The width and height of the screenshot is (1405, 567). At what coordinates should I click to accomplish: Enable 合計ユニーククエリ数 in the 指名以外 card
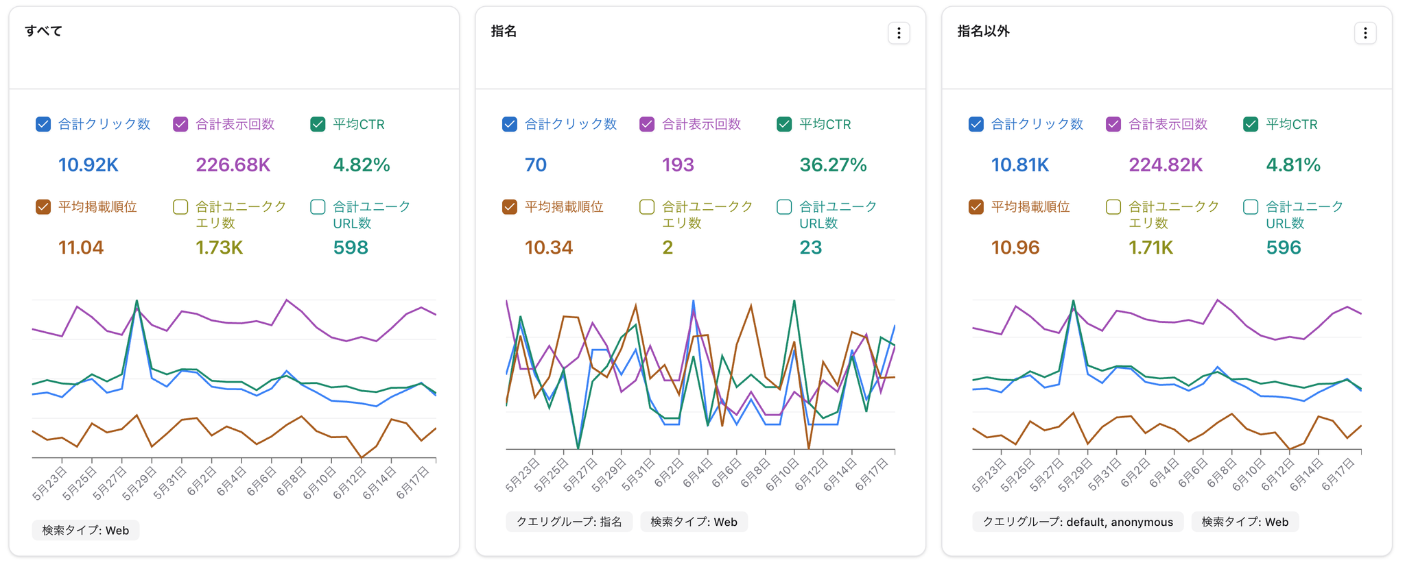click(x=1113, y=207)
